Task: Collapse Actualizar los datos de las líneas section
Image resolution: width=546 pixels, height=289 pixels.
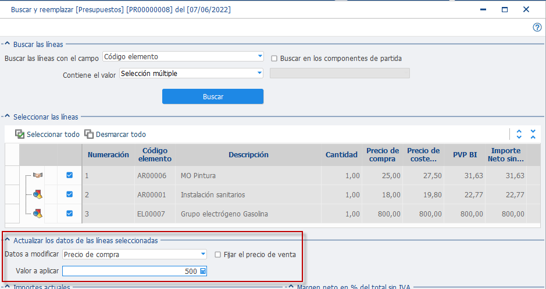Action: (7, 240)
